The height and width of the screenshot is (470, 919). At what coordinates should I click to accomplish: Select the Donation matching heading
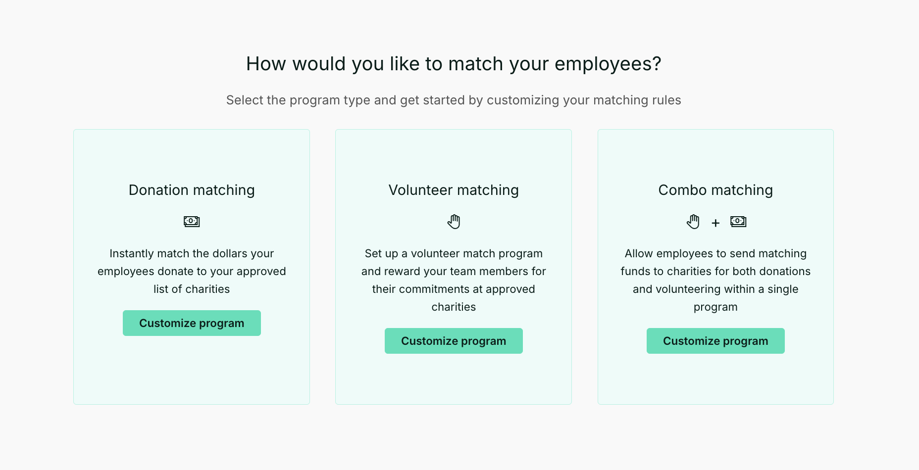pos(192,190)
